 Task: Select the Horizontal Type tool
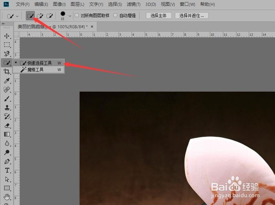coord(7,170)
